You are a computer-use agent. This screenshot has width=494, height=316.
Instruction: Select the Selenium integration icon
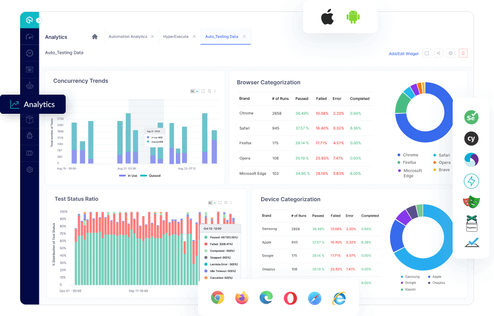point(471,117)
